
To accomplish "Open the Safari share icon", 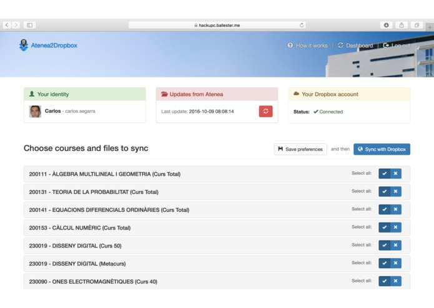I will click(x=402, y=25).
